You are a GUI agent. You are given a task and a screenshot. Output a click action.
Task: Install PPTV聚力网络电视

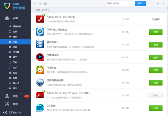tap(156, 32)
